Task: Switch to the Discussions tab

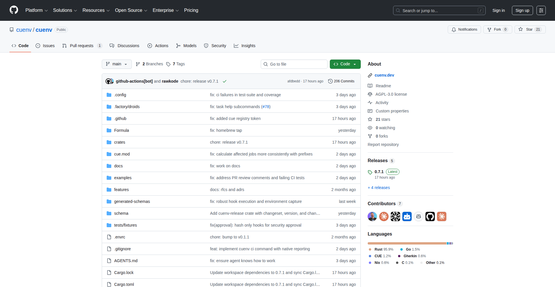Action: (x=124, y=46)
